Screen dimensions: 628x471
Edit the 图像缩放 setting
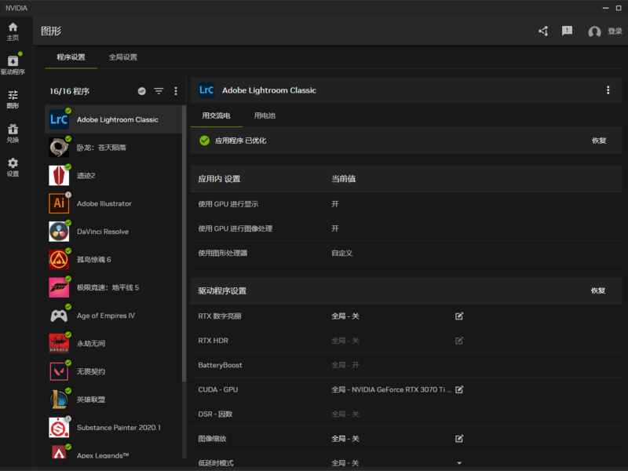(x=459, y=439)
